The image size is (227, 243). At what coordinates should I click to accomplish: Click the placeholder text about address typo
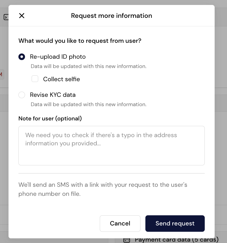coord(101,139)
